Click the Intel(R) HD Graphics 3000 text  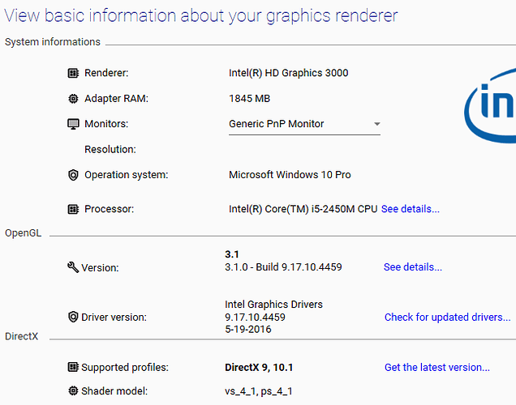(289, 73)
